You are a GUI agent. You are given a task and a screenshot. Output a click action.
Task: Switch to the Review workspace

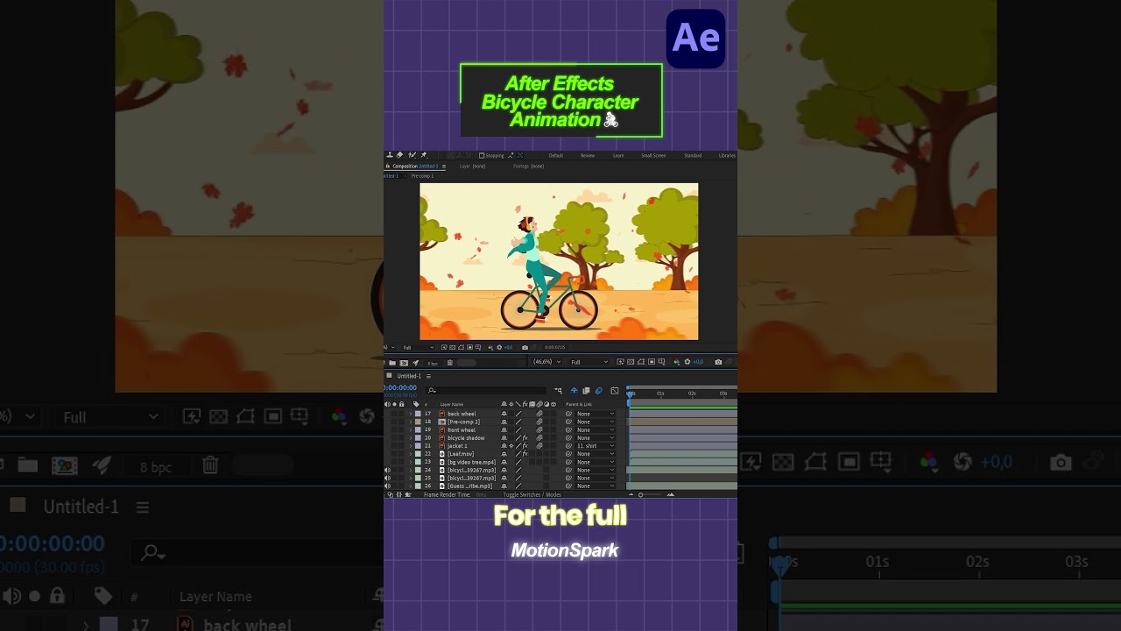(588, 155)
